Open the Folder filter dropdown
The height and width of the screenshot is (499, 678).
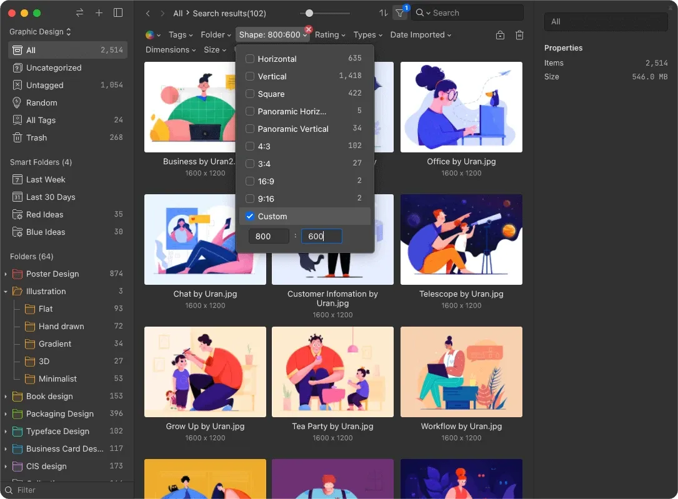click(x=216, y=35)
